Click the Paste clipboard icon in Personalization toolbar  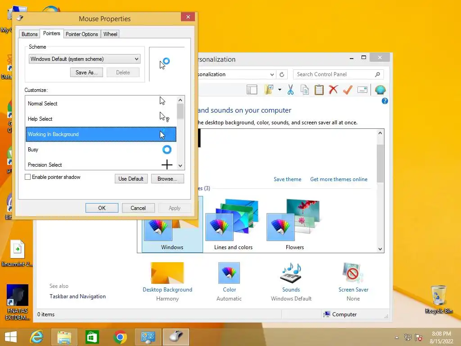pyautogui.click(x=319, y=90)
